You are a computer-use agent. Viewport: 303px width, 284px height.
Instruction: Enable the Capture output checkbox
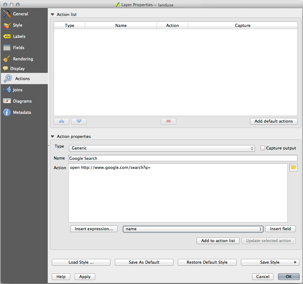(x=263, y=148)
